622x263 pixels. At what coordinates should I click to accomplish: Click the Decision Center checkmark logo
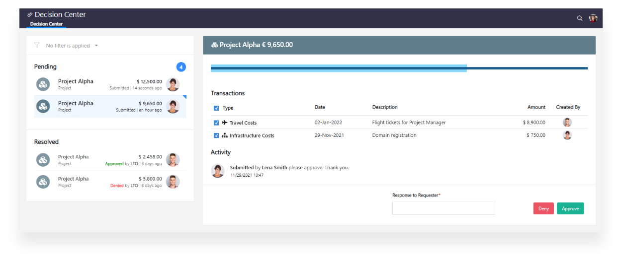(x=30, y=15)
